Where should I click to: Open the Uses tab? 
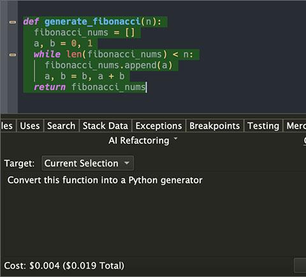point(30,126)
